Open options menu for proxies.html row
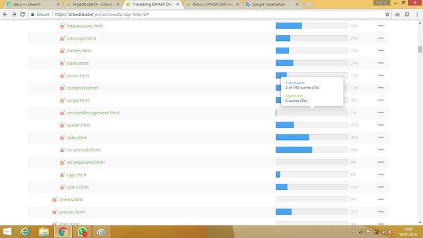Image resolution: width=423 pixels, height=238 pixels. [381, 212]
